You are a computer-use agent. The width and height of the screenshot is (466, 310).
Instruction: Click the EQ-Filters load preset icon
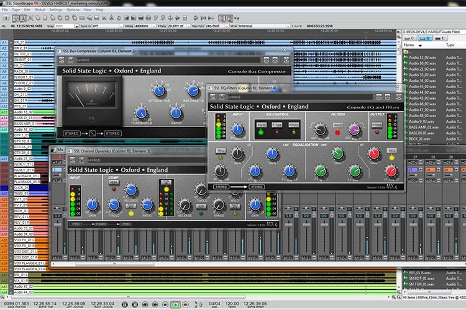coord(213,97)
